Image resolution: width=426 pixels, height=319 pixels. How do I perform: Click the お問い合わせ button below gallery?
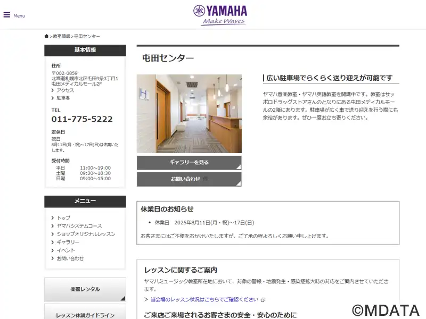(x=189, y=179)
